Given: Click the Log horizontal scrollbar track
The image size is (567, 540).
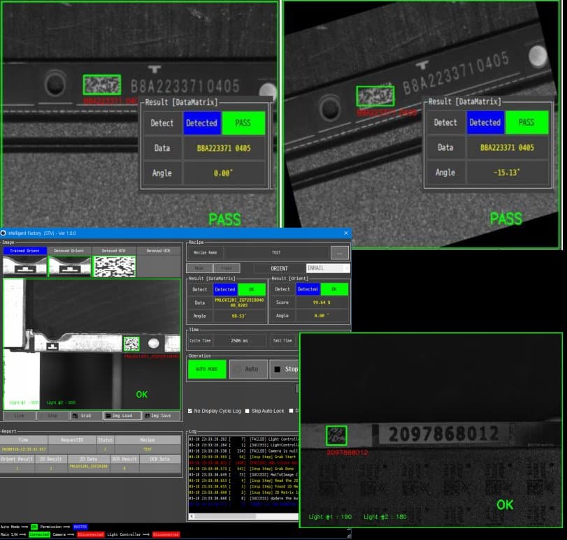Looking at the screenshot, I should coord(246,516).
